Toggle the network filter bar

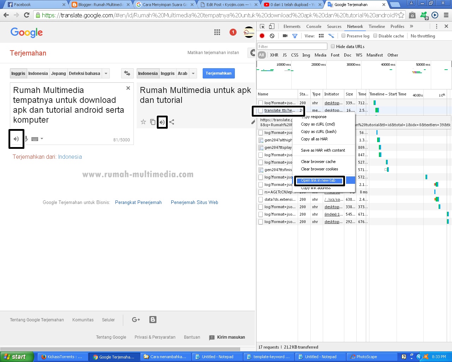pos(295,36)
